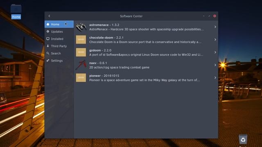Open the Third Party section
The height and width of the screenshot is (147, 262).
tap(59, 46)
